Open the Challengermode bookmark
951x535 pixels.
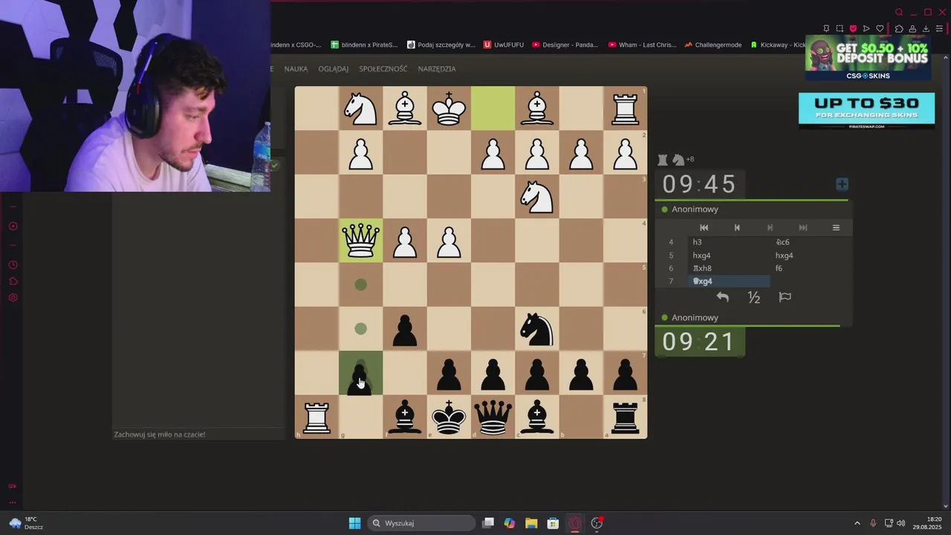point(713,45)
